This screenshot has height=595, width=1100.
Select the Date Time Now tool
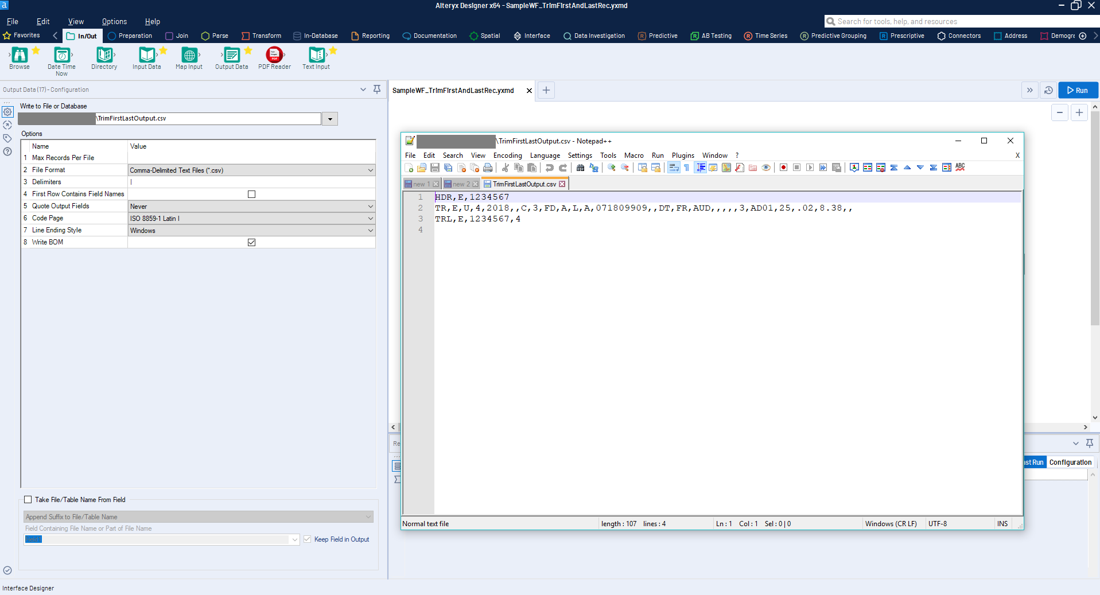[x=61, y=57]
